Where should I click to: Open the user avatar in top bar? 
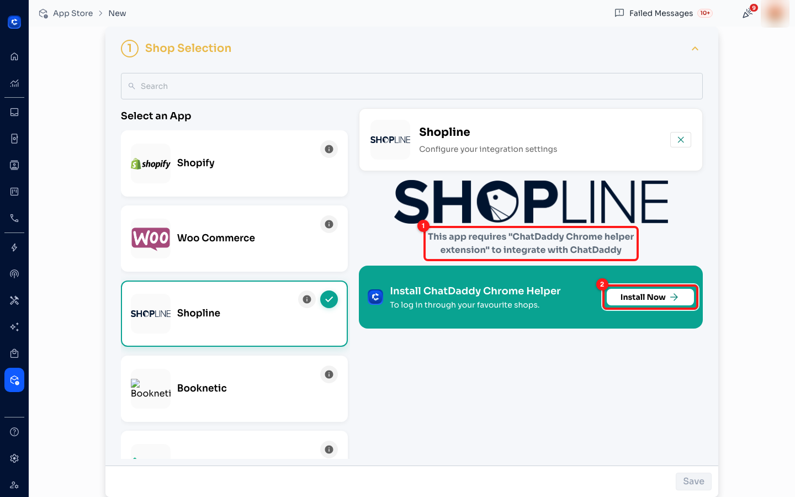pos(775,13)
